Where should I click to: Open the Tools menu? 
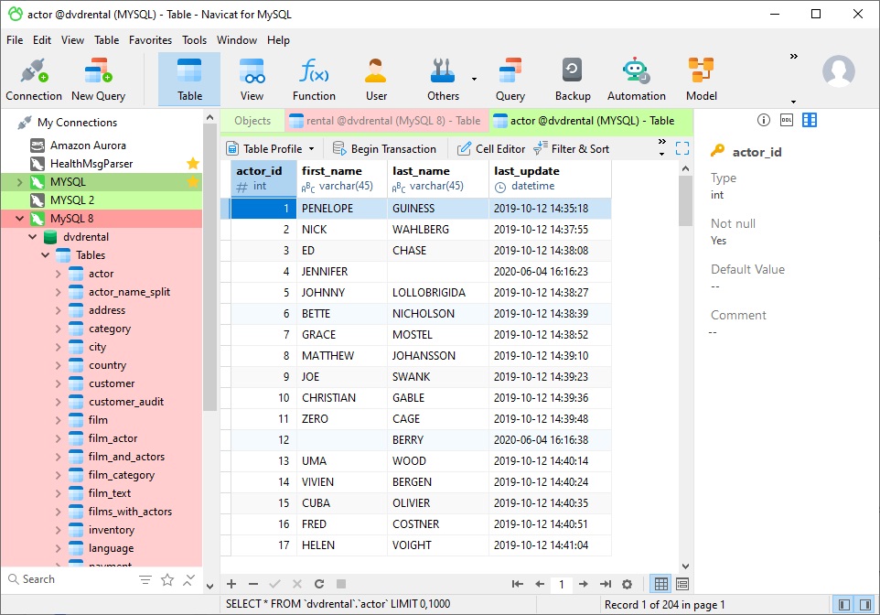pos(194,40)
